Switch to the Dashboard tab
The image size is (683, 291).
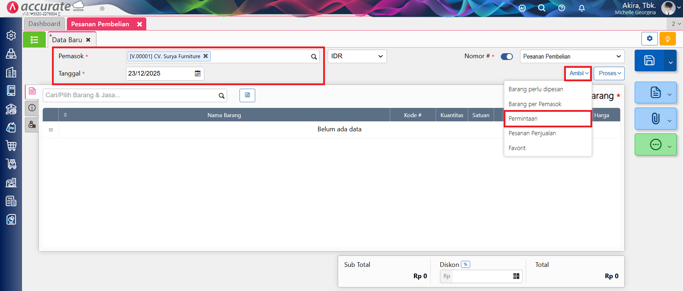44,24
